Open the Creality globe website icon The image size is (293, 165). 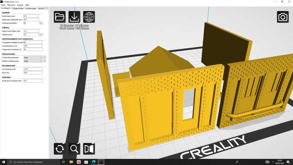(89, 17)
